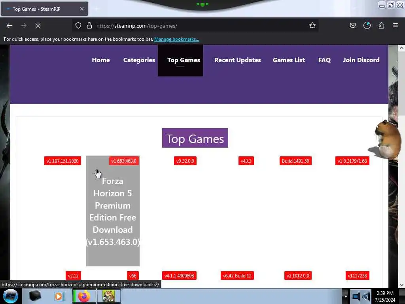Bookmark this page with the star
Image resolution: width=405 pixels, height=304 pixels.
(312, 26)
